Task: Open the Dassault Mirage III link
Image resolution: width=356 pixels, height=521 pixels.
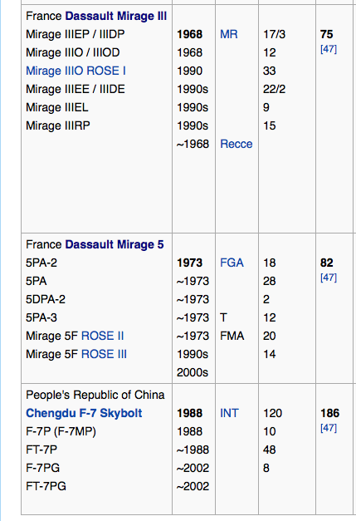Action: pos(116,16)
